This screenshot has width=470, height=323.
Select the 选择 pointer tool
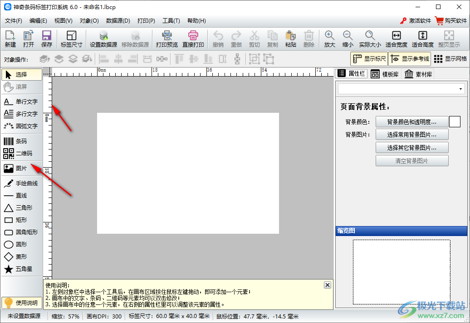coord(22,75)
